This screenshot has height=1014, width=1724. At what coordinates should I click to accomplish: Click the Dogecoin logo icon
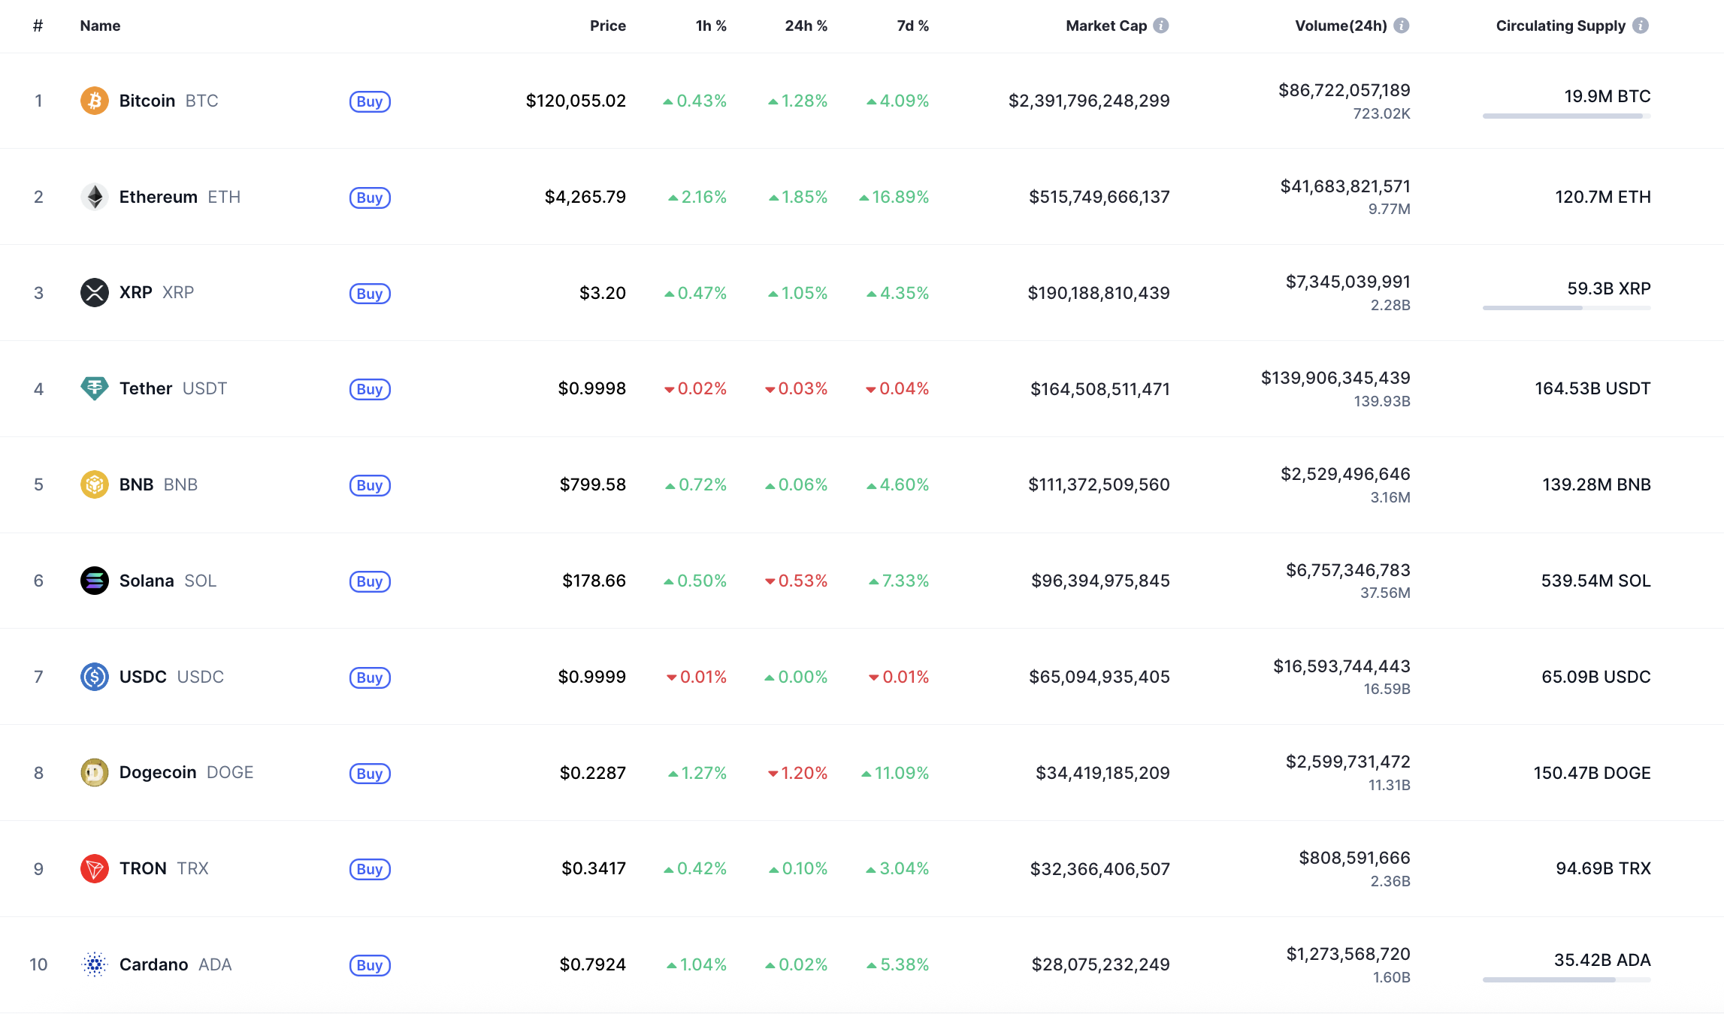tap(95, 772)
